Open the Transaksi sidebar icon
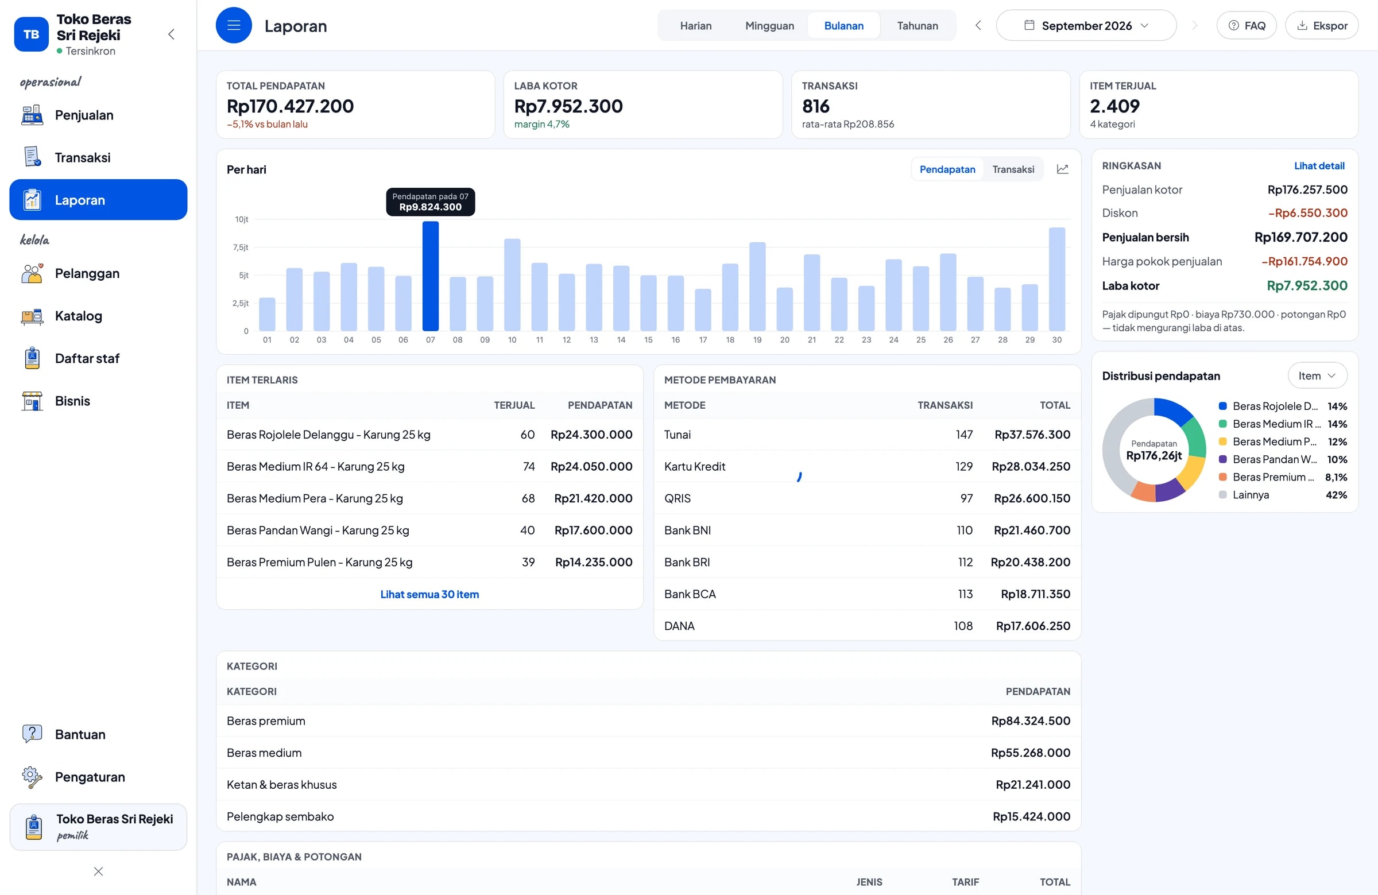 pos(32,157)
